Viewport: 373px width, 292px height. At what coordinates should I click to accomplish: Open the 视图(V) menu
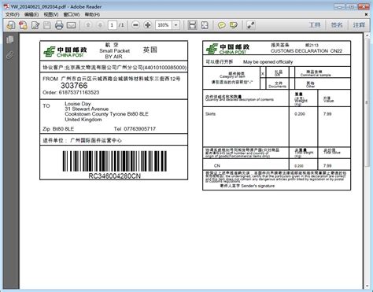(x=51, y=14)
